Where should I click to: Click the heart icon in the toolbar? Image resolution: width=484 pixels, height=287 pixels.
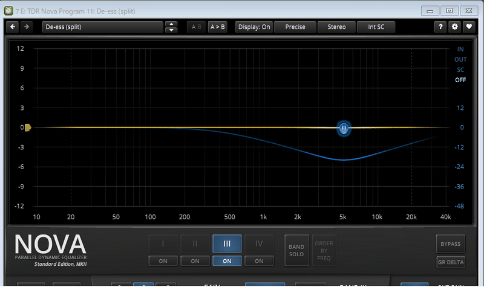tap(469, 27)
